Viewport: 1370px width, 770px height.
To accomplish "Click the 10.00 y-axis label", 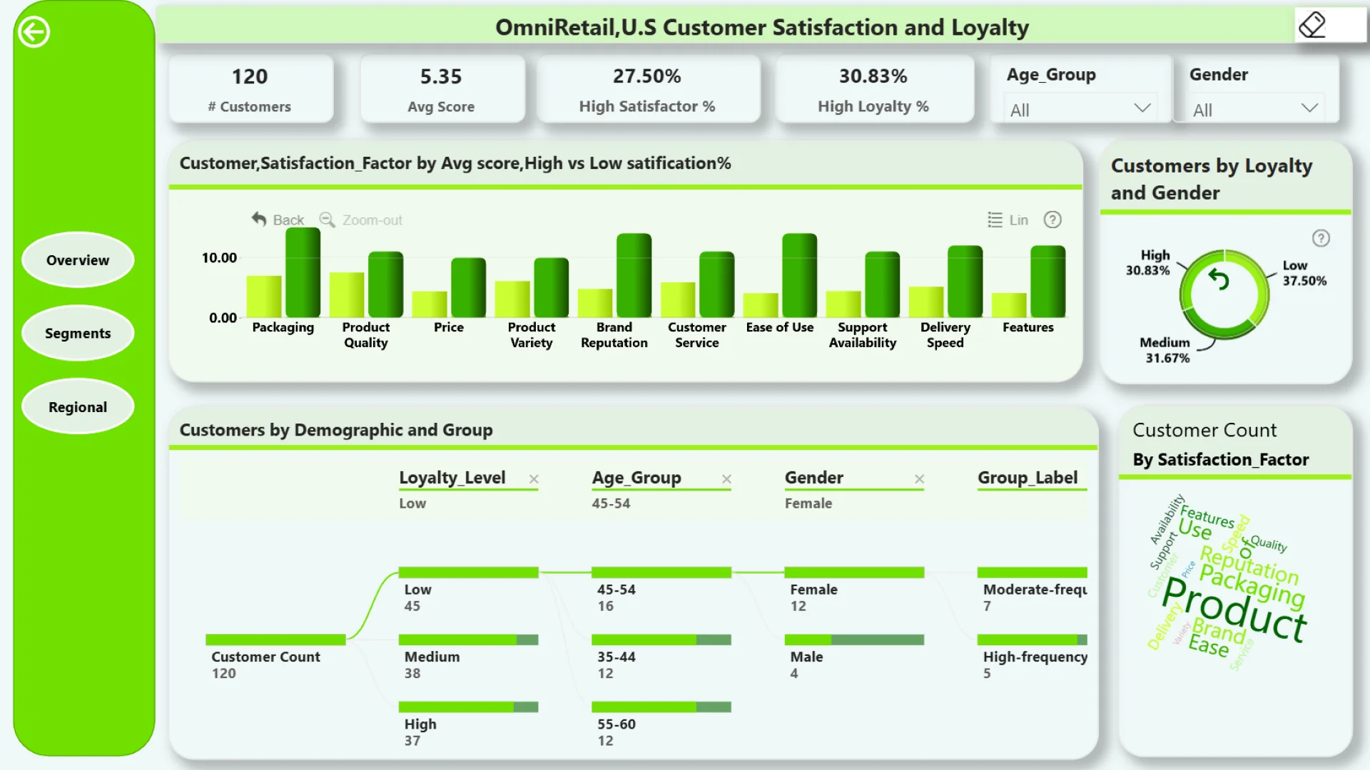I will pyautogui.click(x=219, y=257).
